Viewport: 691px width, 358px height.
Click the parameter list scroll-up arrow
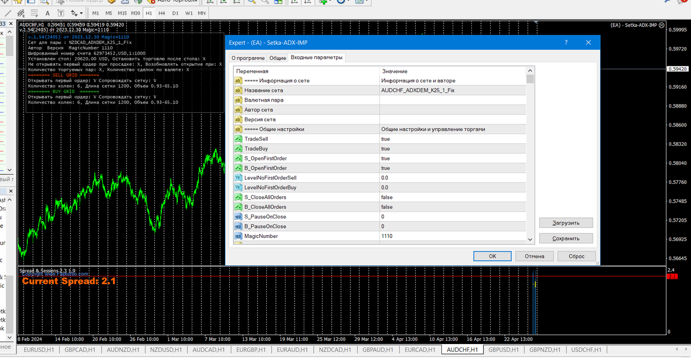click(x=530, y=71)
